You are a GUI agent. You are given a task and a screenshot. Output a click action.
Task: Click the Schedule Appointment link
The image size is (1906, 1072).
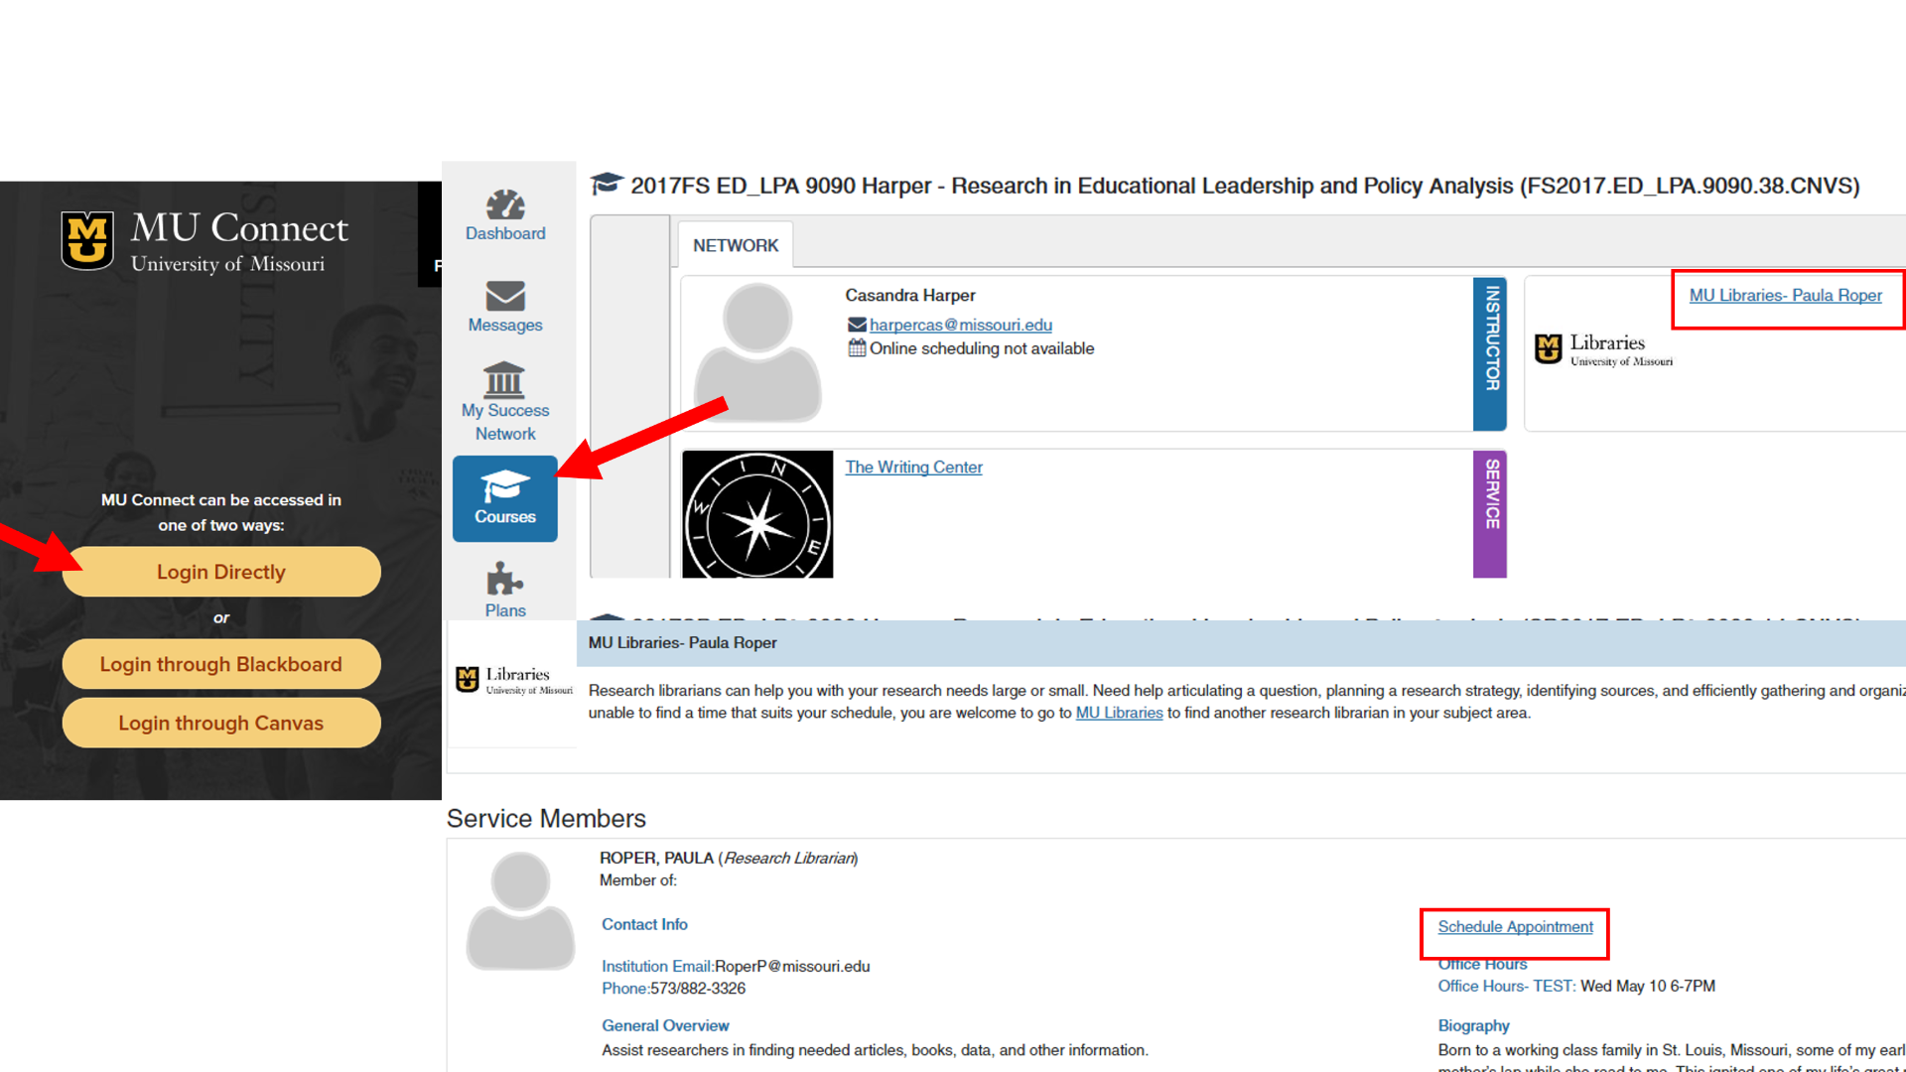[1515, 926]
